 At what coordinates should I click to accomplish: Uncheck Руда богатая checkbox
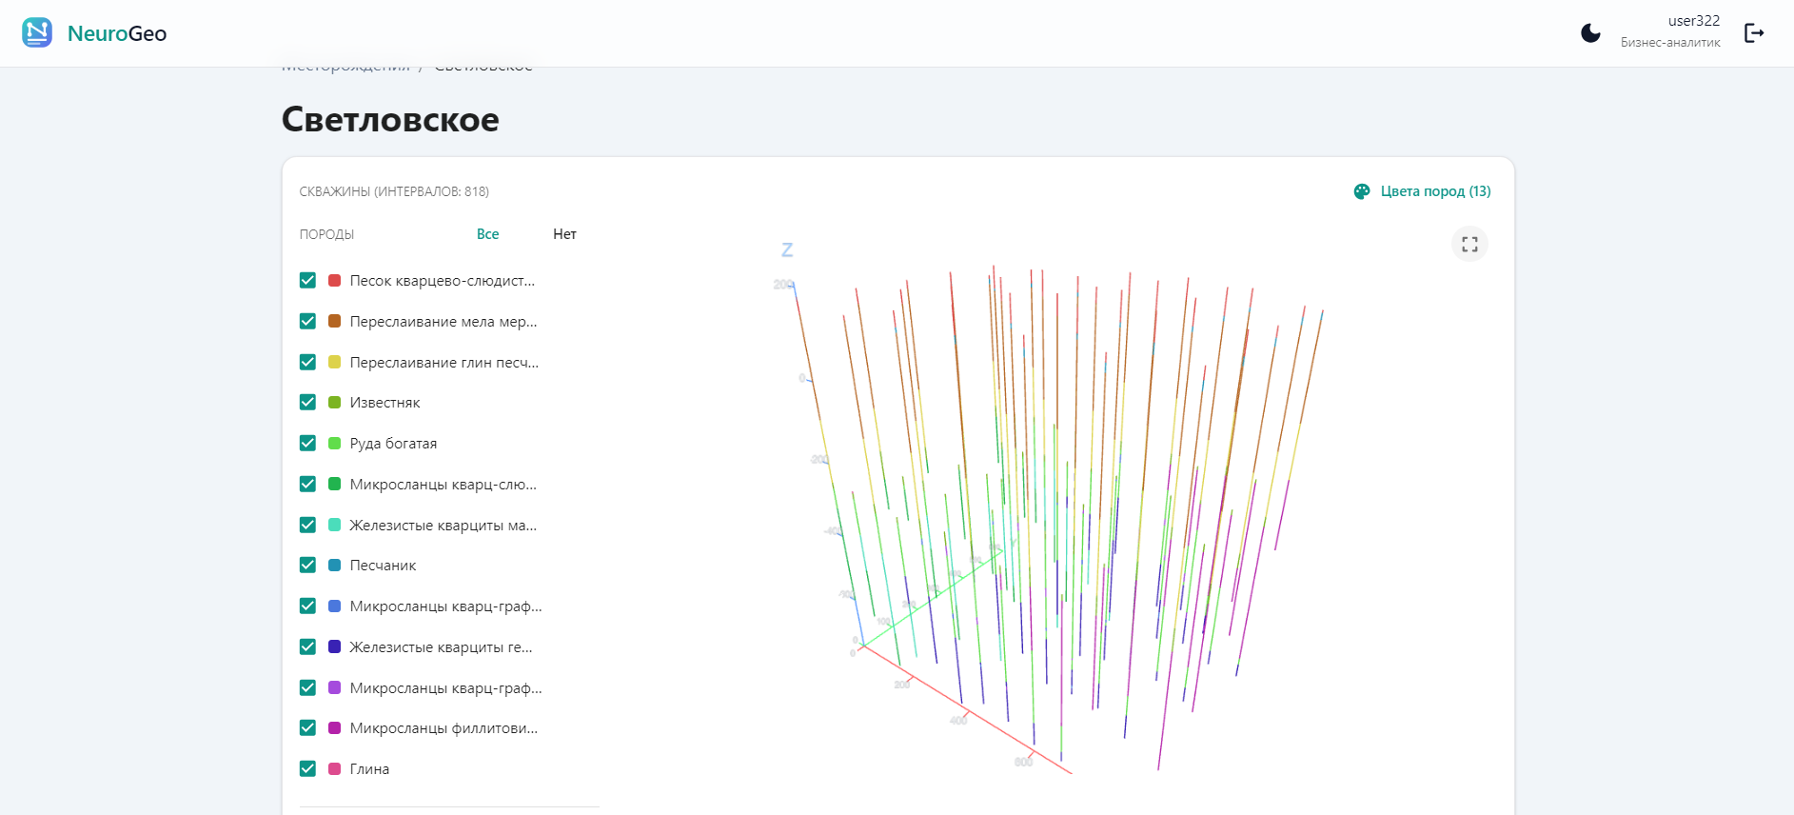(x=307, y=443)
